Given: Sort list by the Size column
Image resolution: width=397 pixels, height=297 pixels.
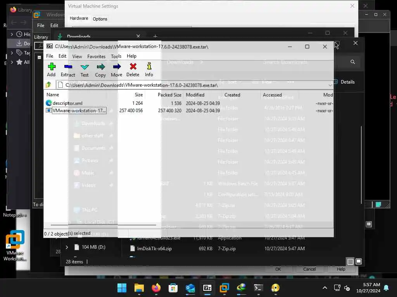Looking at the screenshot, I should coord(139,95).
